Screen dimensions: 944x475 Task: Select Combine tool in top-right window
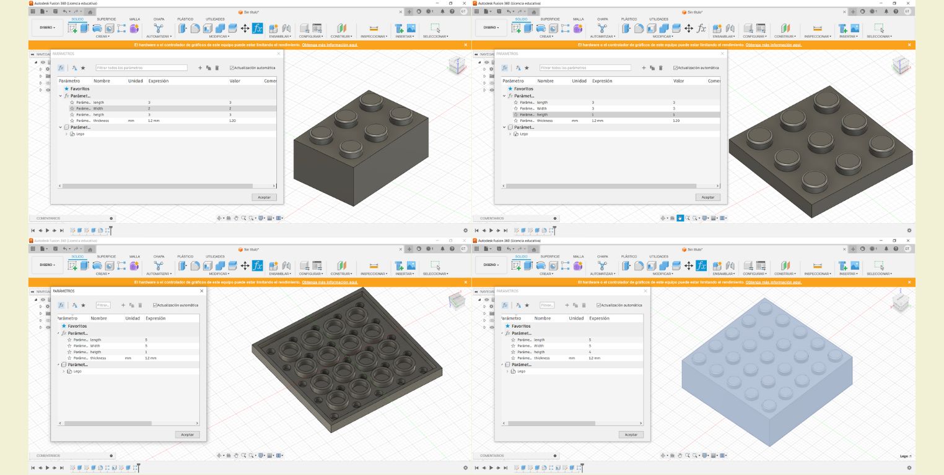click(x=665, y=28)
